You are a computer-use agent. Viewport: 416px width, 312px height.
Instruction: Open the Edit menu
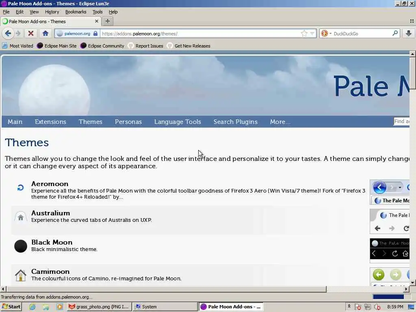[x=19, y=12]
